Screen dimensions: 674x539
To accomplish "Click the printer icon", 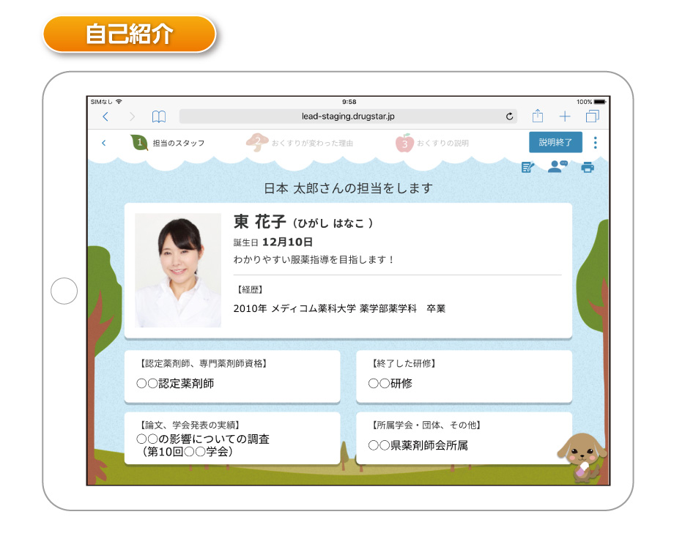I will (x=588, y=166).
